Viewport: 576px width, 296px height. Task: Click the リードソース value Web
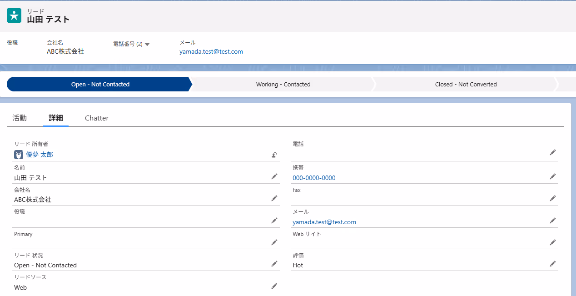[20, 287]
